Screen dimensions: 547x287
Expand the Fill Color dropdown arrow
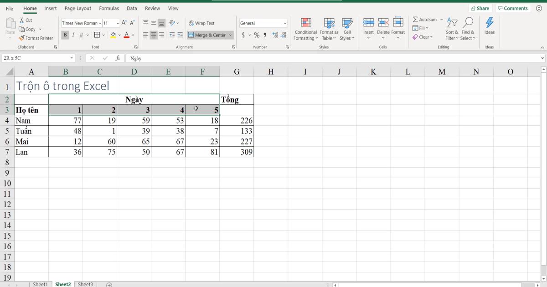pos(119,35)
